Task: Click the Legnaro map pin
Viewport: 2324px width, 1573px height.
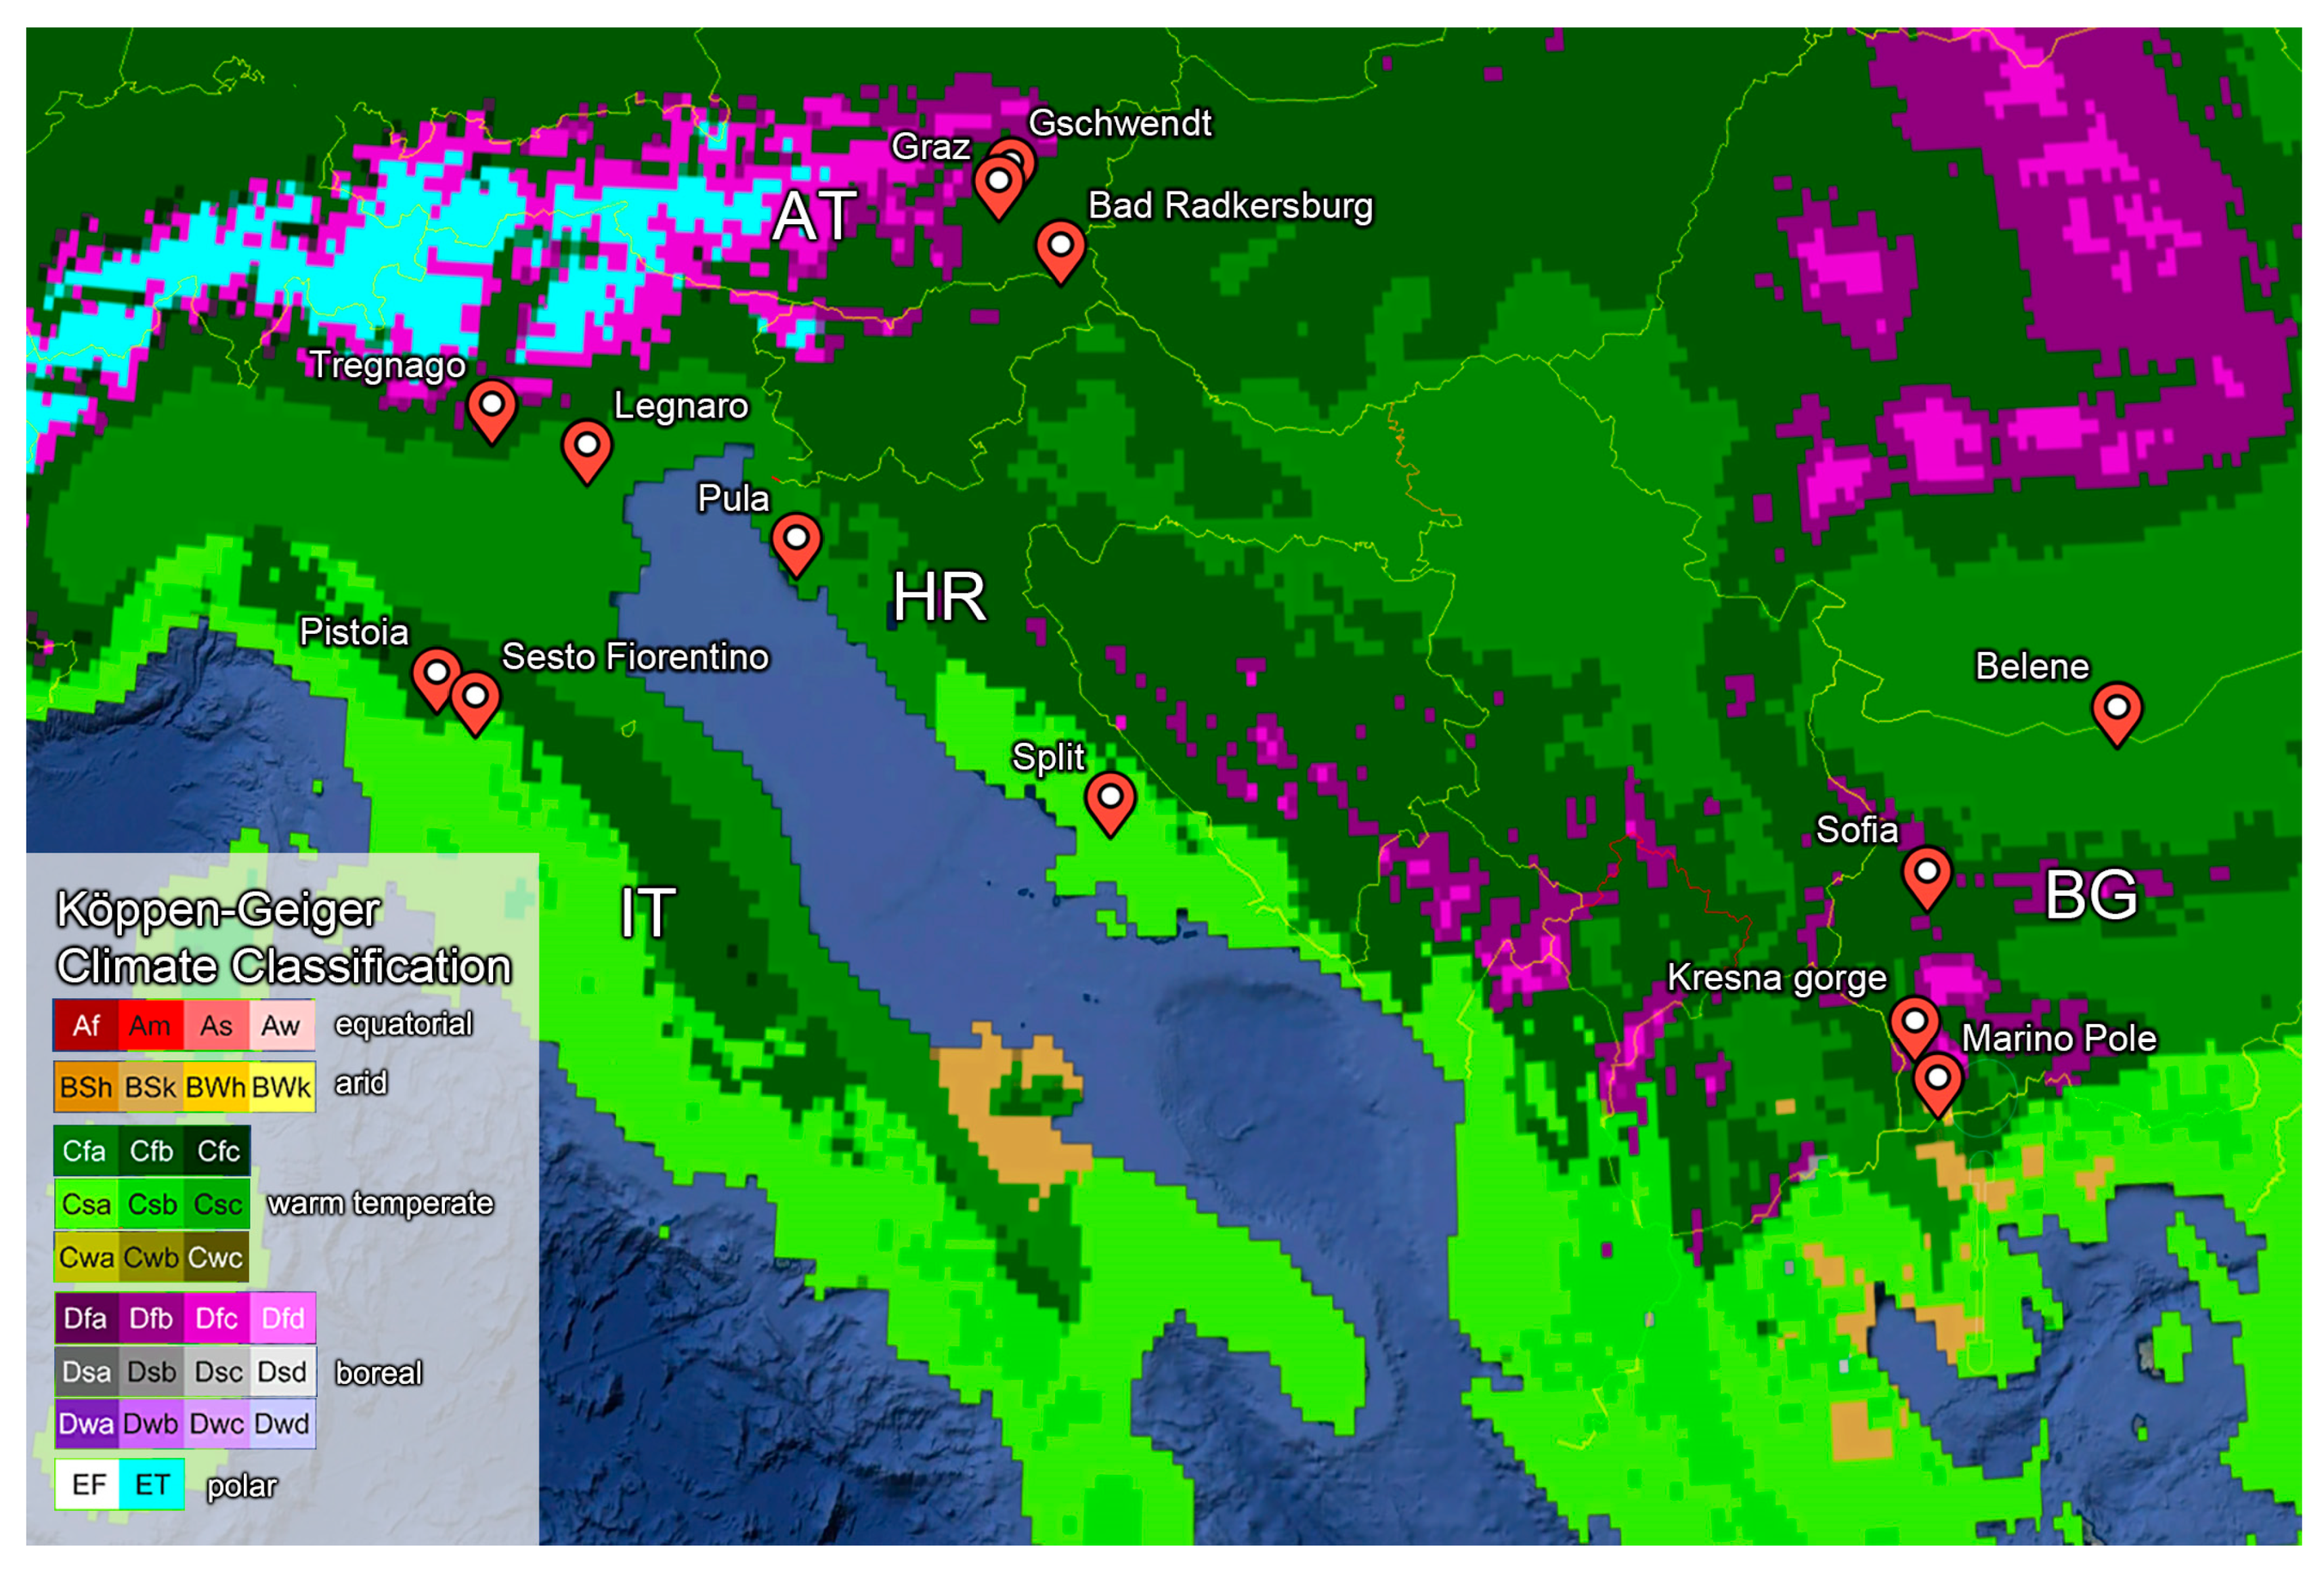Action: tap(587, 445)
